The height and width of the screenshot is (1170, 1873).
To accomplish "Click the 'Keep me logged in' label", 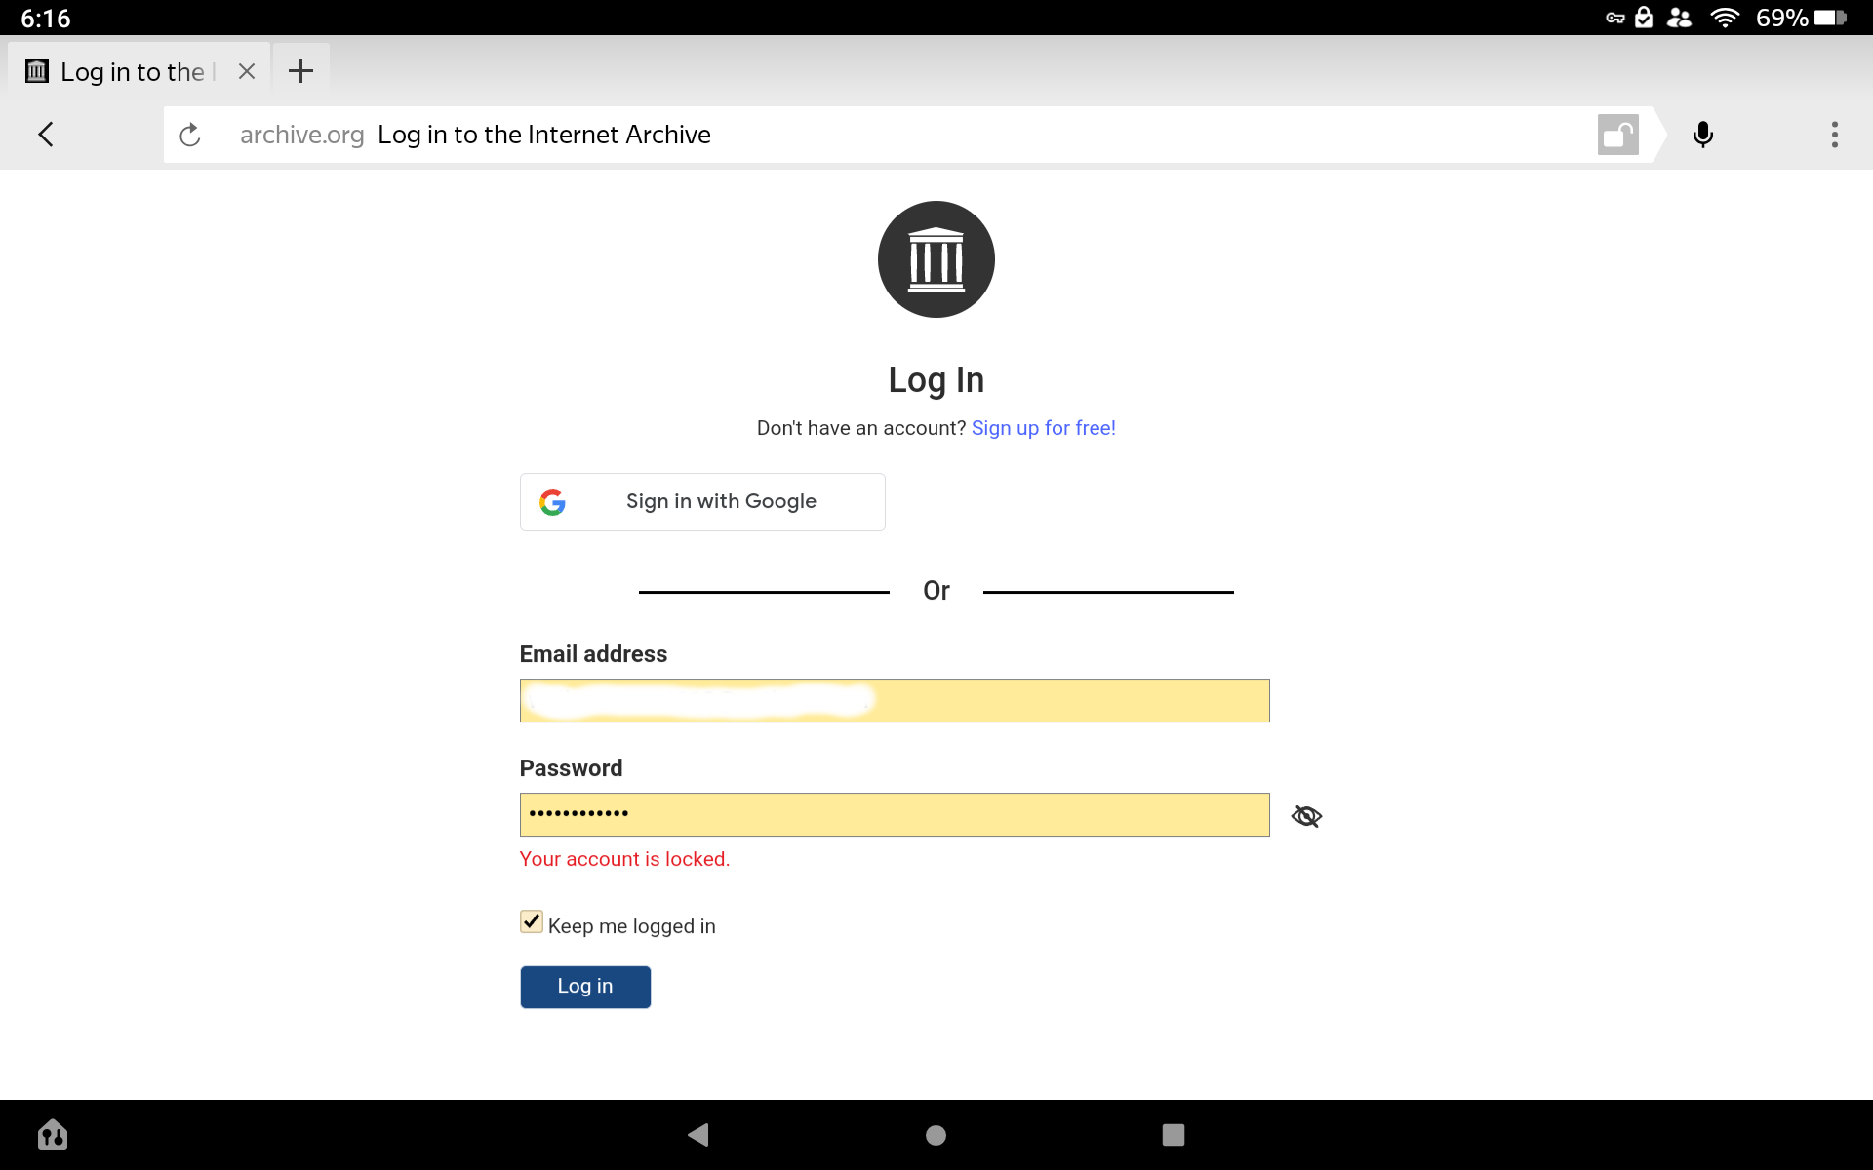I will (x=632, y=926).
